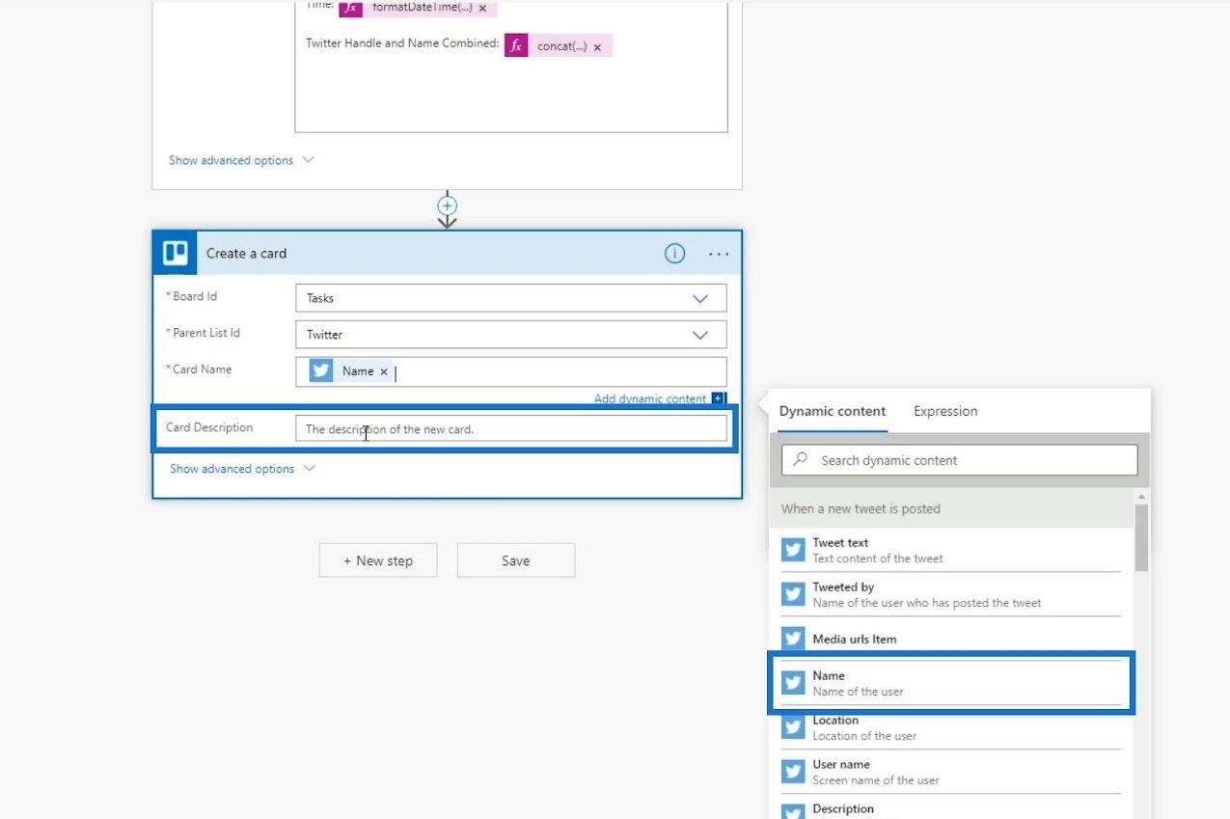Insert Tweeted by dynamic content

(950, 594)
